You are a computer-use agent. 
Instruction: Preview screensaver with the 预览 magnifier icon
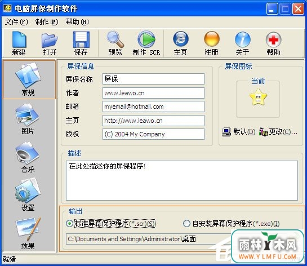(115, 43)
